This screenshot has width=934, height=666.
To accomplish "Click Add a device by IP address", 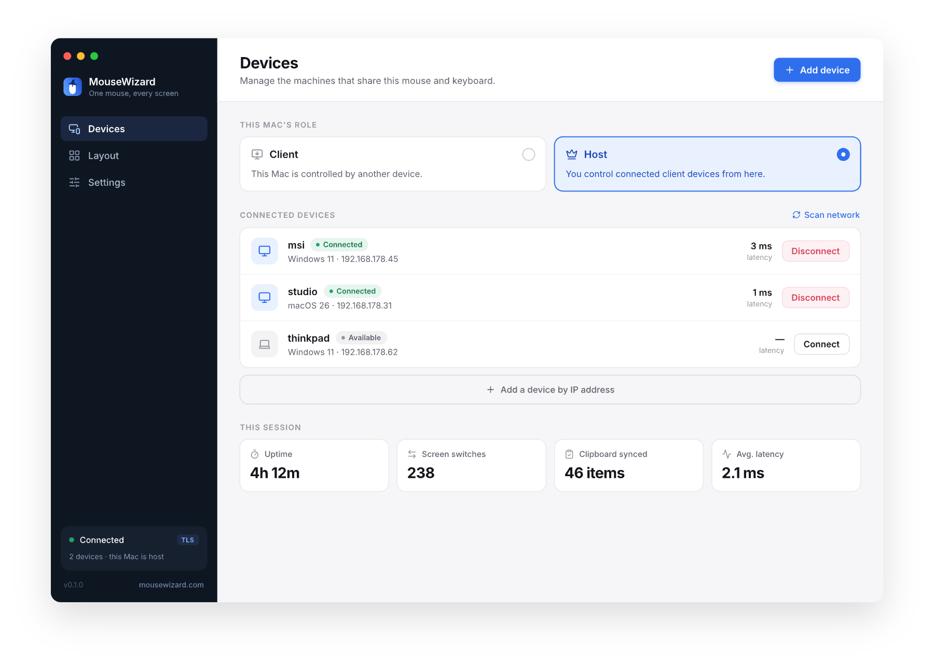I will (x=550, y=390).
